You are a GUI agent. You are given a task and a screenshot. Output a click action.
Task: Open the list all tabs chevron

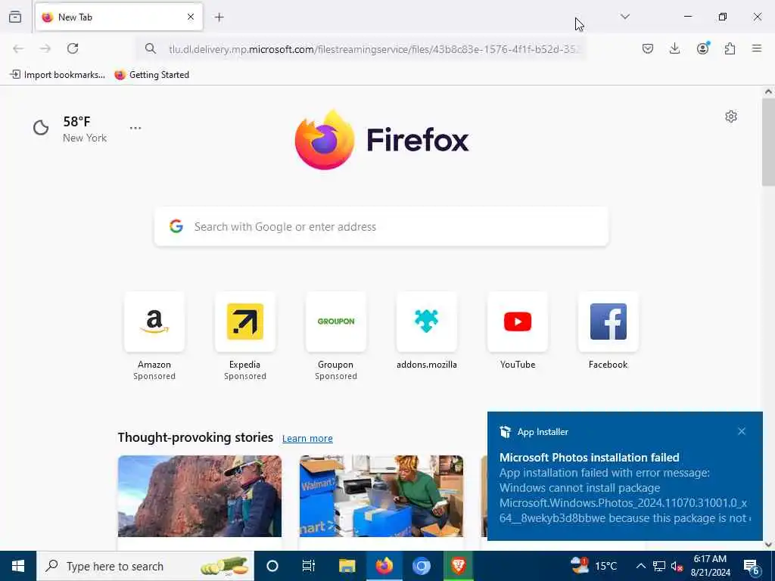[625, 17]
